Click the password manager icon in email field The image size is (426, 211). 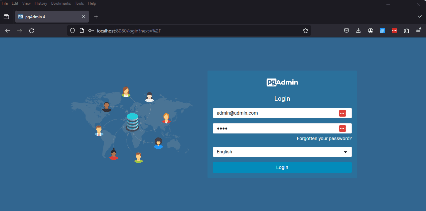(x=343, y=113)
